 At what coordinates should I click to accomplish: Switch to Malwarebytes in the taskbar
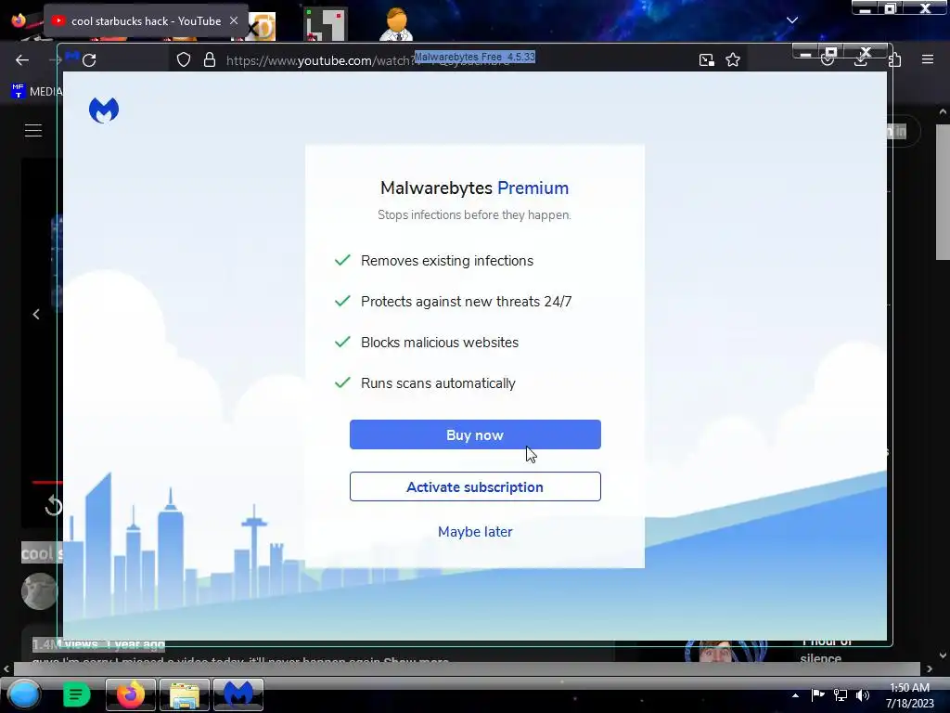238,694
